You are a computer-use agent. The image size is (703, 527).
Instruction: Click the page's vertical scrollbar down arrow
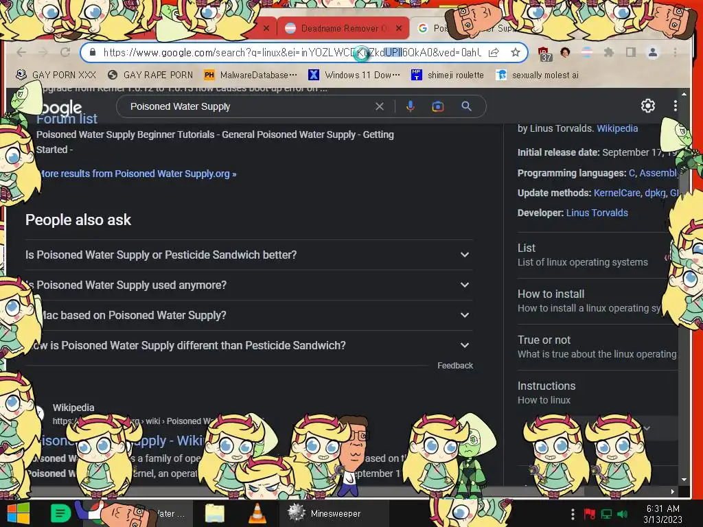(684, 480)
